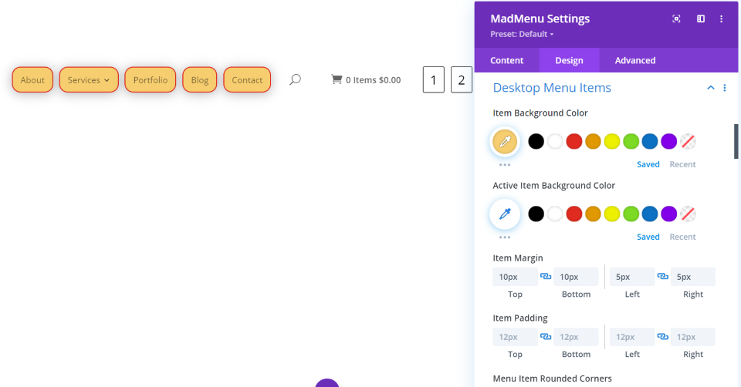Image resolution: width=741 pixels, height=387 pixels.
Task: Click the snap-to-sidebar column icon
Action: click(701, 19)
